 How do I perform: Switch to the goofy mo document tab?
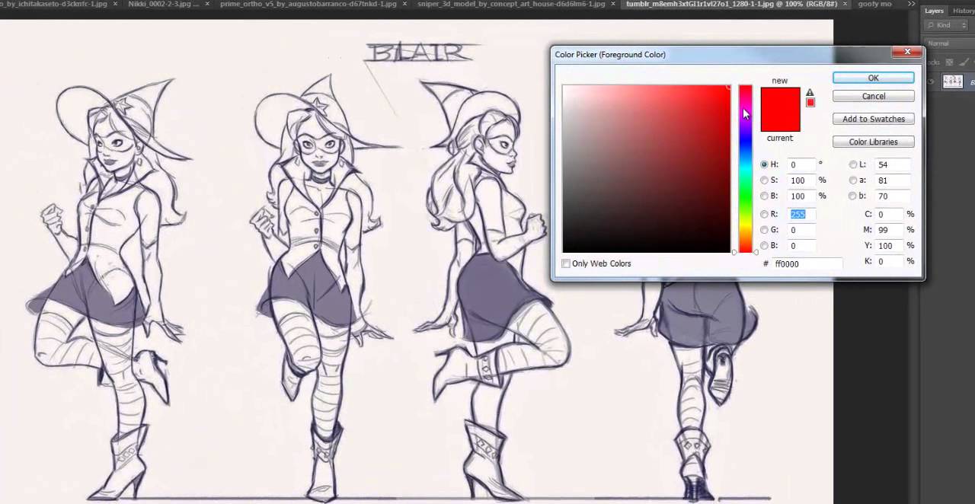[874, 4]
